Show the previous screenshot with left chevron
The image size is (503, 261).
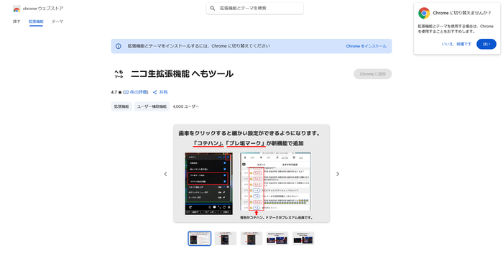click(x=165, y=174)
